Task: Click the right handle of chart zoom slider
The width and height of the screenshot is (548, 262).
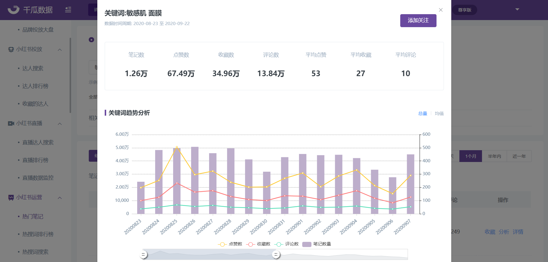Action: (276, 254)
